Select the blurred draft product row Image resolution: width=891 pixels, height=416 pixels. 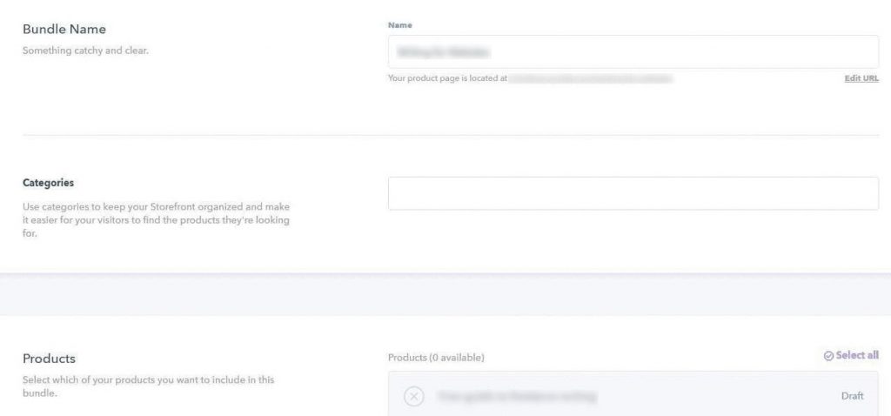coord(633,394)
